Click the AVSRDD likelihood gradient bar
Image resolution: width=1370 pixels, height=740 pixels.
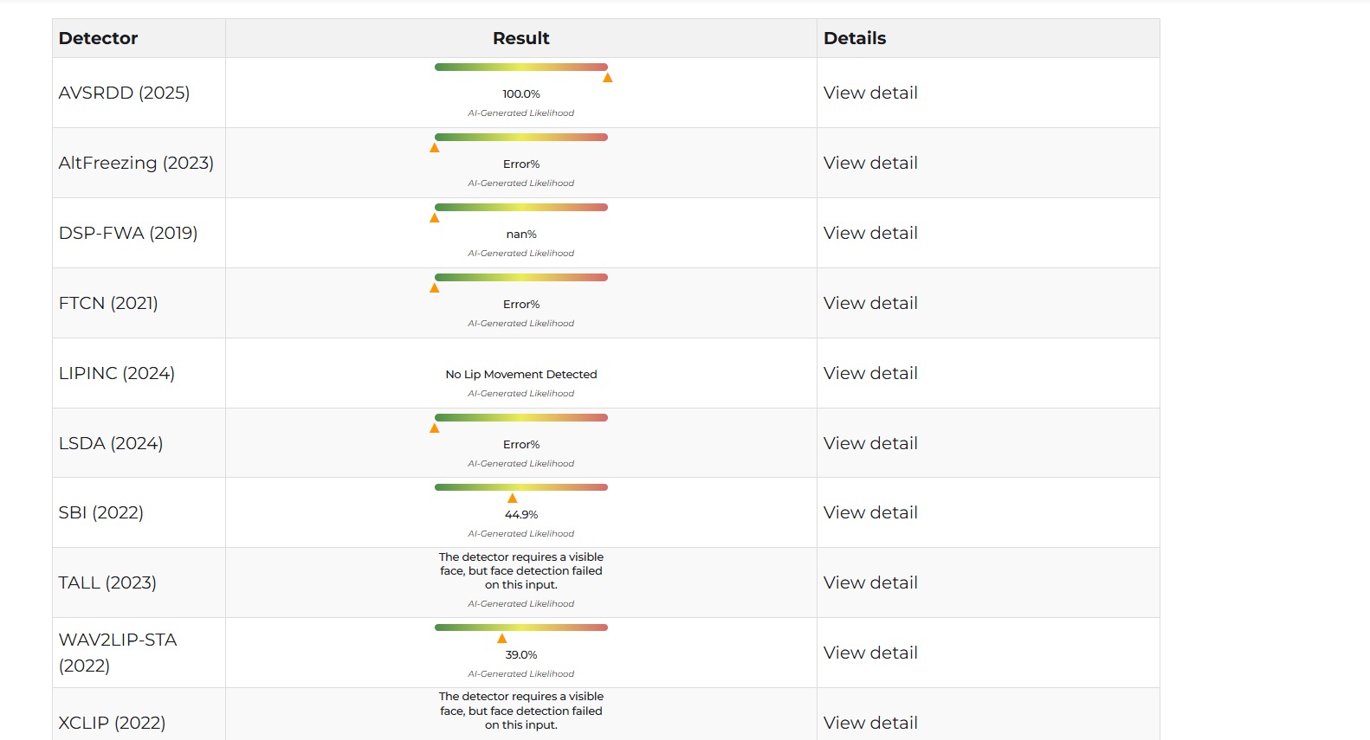[521, 67]
